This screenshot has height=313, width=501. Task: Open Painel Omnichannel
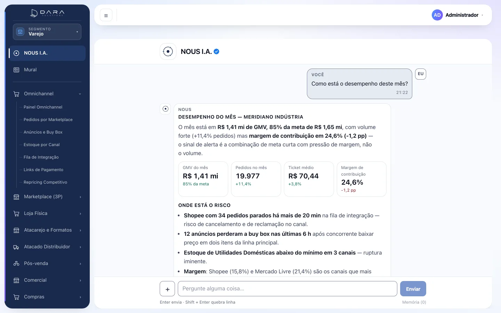tap(43, 107)
